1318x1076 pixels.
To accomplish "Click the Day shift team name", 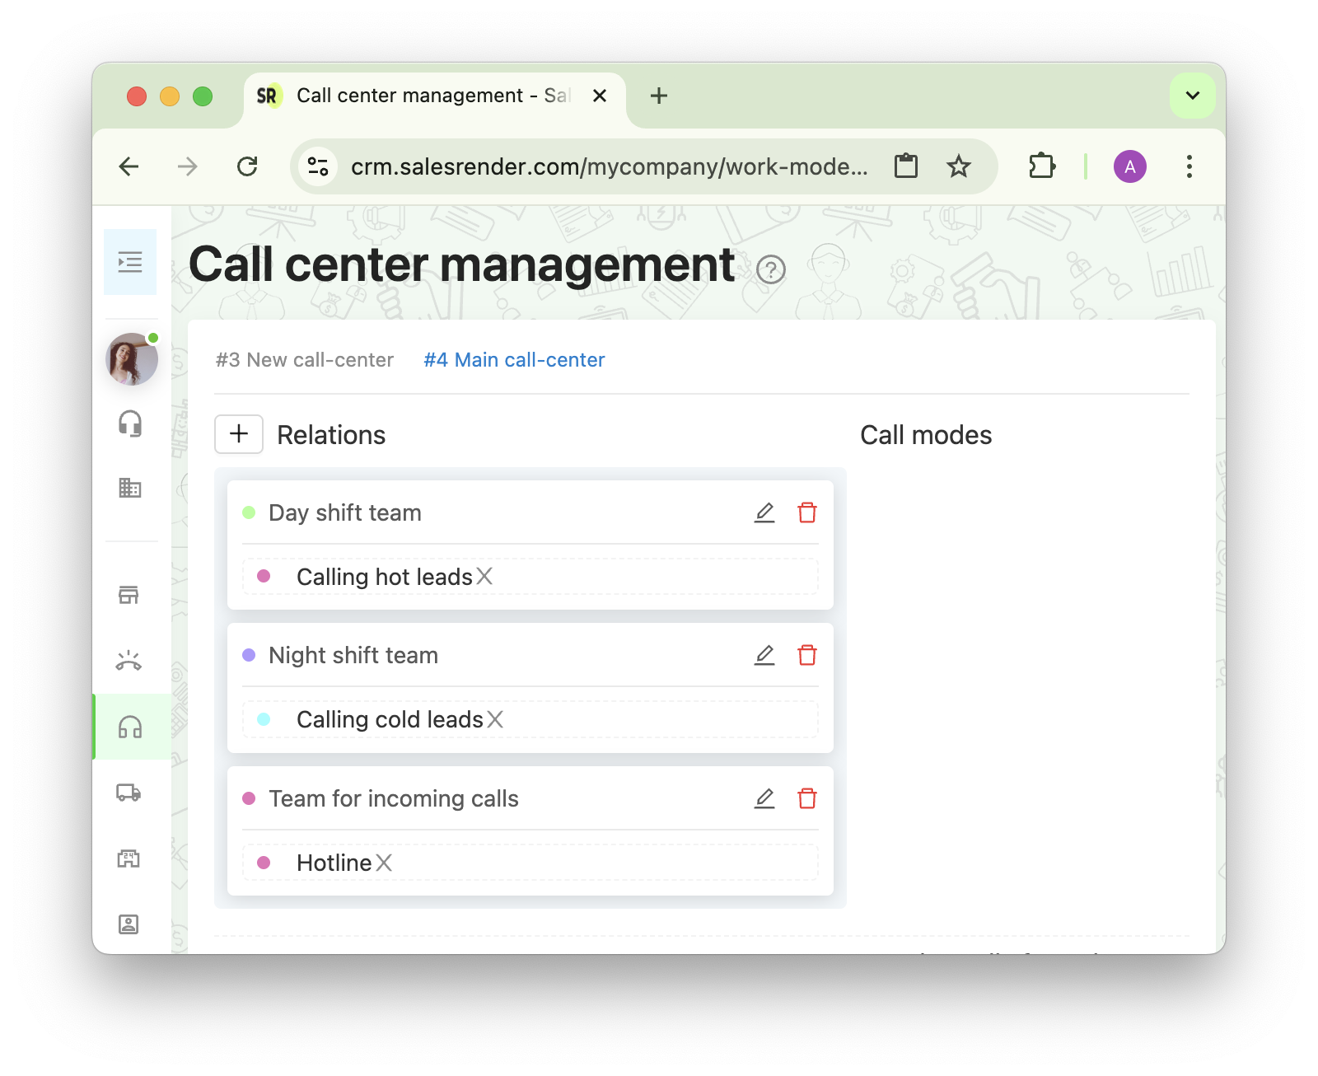I will click(345, 512).
